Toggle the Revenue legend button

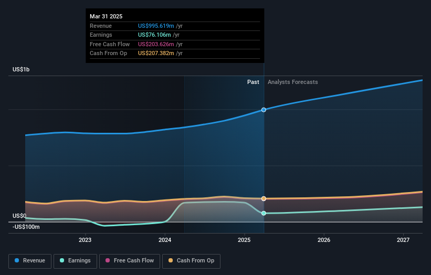coord(30,261)
